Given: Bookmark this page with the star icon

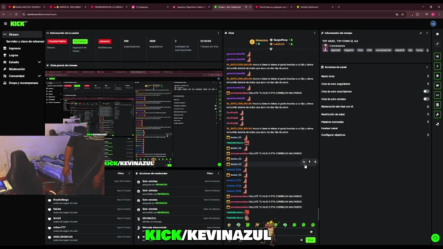Looking at the screenshot, I should [x=403, y=15].
